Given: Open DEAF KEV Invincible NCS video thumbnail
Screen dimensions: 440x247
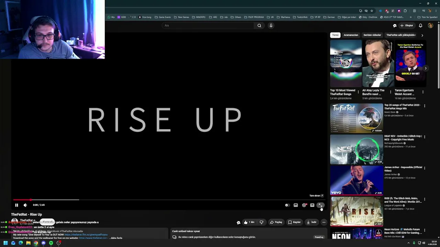Looking at the screenshot, I should (356, 149).
